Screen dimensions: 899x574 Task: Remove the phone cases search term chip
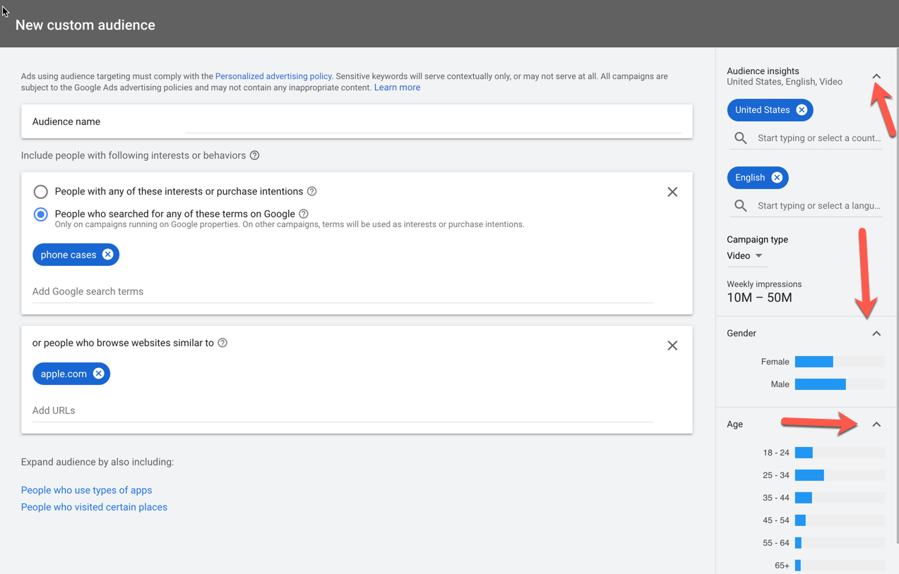coord(107,255)
